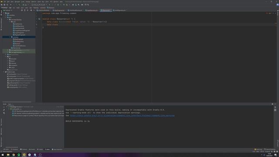Click the Open file toolbar icon
This screenshot has height=157, width=279.
[x=2, y=5]
